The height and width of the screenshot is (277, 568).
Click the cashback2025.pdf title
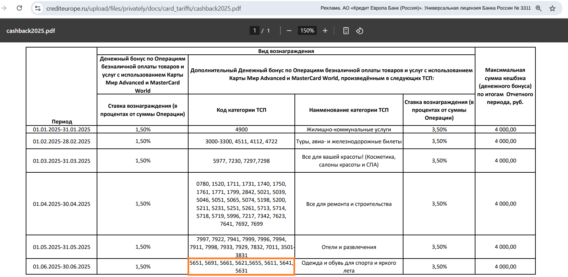[31, 31]
